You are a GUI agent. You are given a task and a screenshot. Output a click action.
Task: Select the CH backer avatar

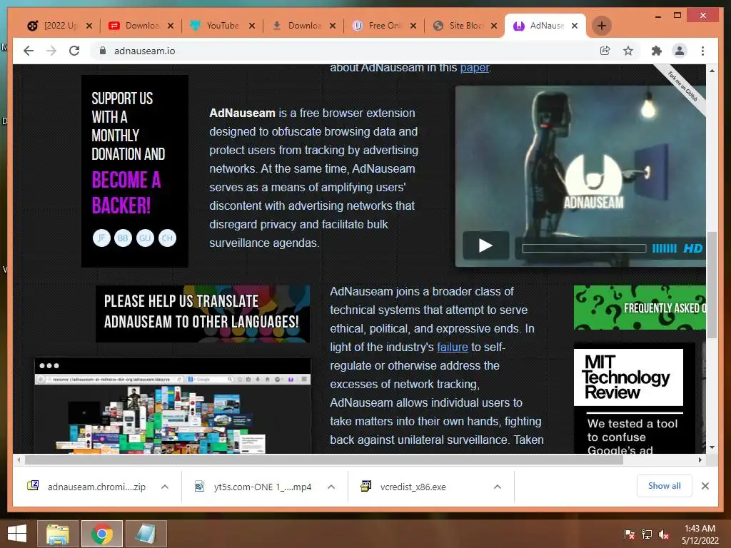[167, 238]
